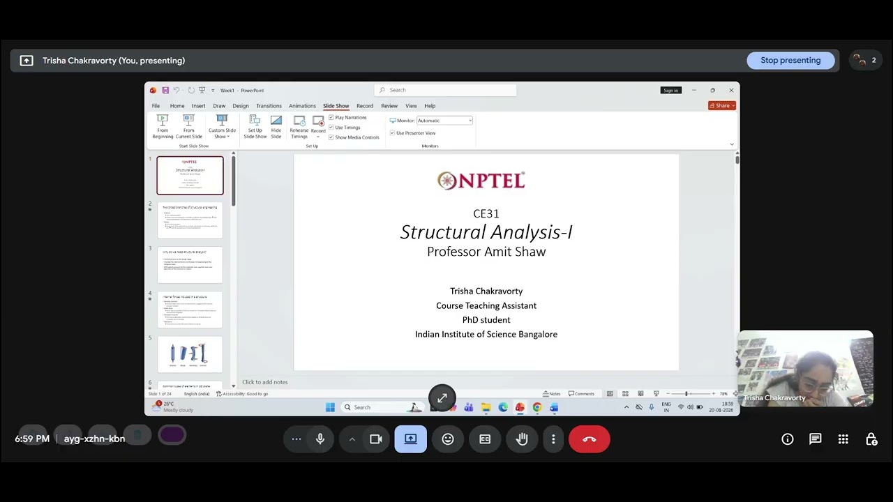Image resolution: width=893 pixels, height=502 pixels.
Task: Show hidden icons in Windows system tray
Action: (626, 407)
